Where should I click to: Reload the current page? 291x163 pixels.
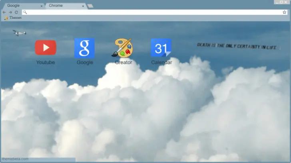(x=16, y=12)
